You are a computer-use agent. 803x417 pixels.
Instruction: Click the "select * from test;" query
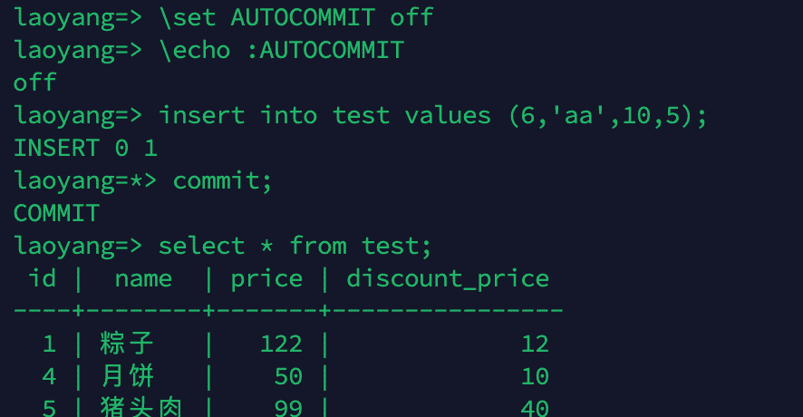tap(295, 246)
